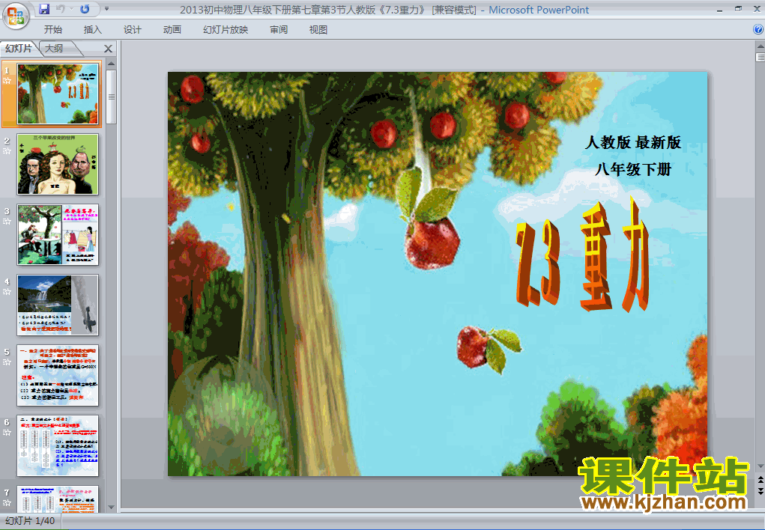The image size is (765, 530).
Task: Click animation star icon beside slide 7
Action: coord(7,503)
